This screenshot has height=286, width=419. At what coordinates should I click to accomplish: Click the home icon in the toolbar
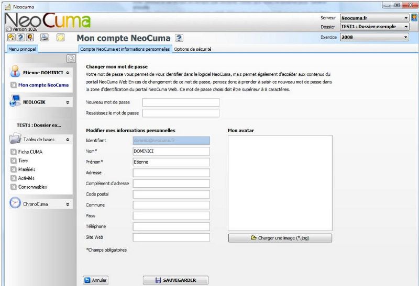(x=11, y=37)
